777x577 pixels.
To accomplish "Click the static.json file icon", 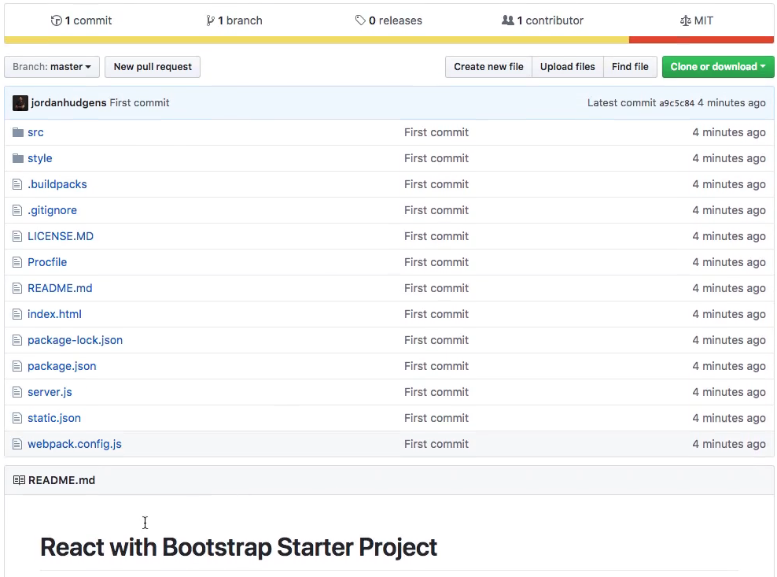I will [17, 418].
